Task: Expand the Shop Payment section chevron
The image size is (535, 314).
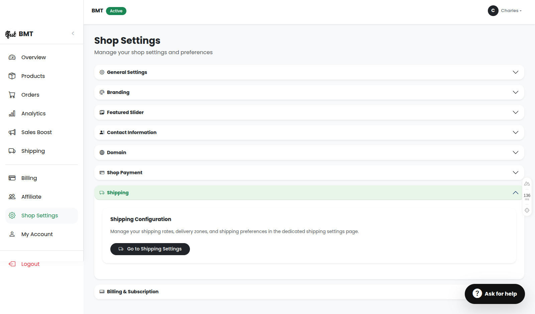Action: (x=516, y=173)
